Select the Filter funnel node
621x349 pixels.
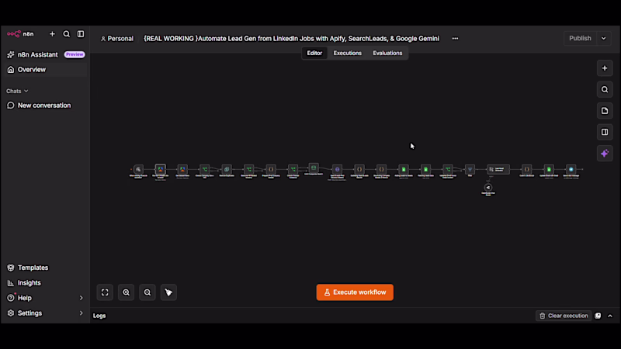pyautogui.click(x=470, y=169)
